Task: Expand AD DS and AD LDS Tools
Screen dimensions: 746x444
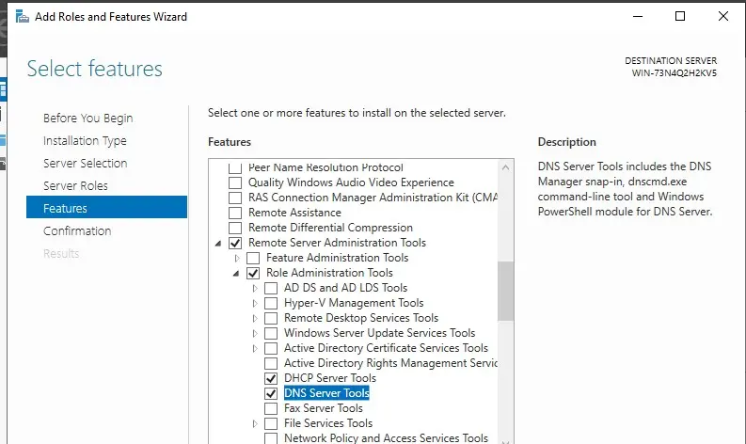Action: click(x=255, y=288)
